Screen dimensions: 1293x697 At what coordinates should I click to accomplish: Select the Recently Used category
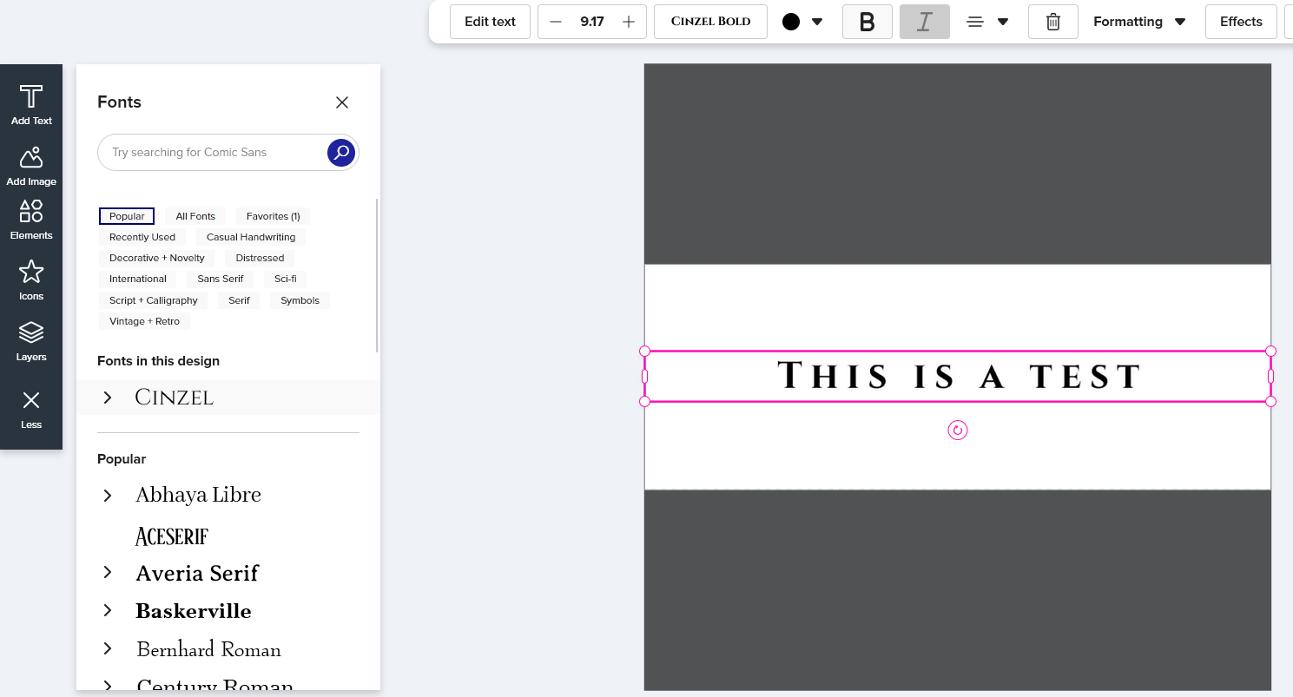click(x=142, y=237)
